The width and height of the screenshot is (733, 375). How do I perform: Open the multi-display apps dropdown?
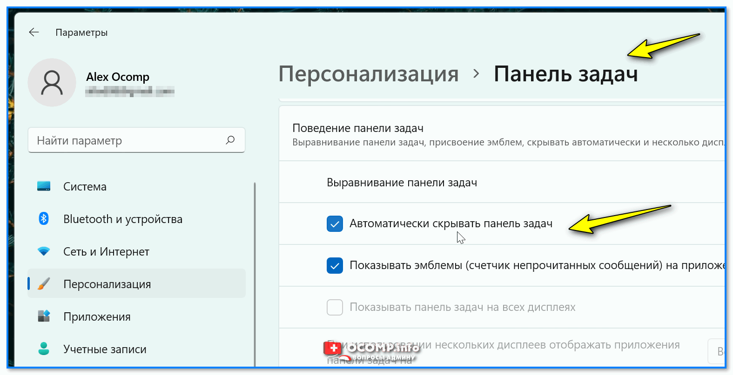[x=717, y=351]
